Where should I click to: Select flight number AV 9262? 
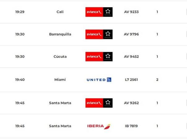click(x=131, y=103)
